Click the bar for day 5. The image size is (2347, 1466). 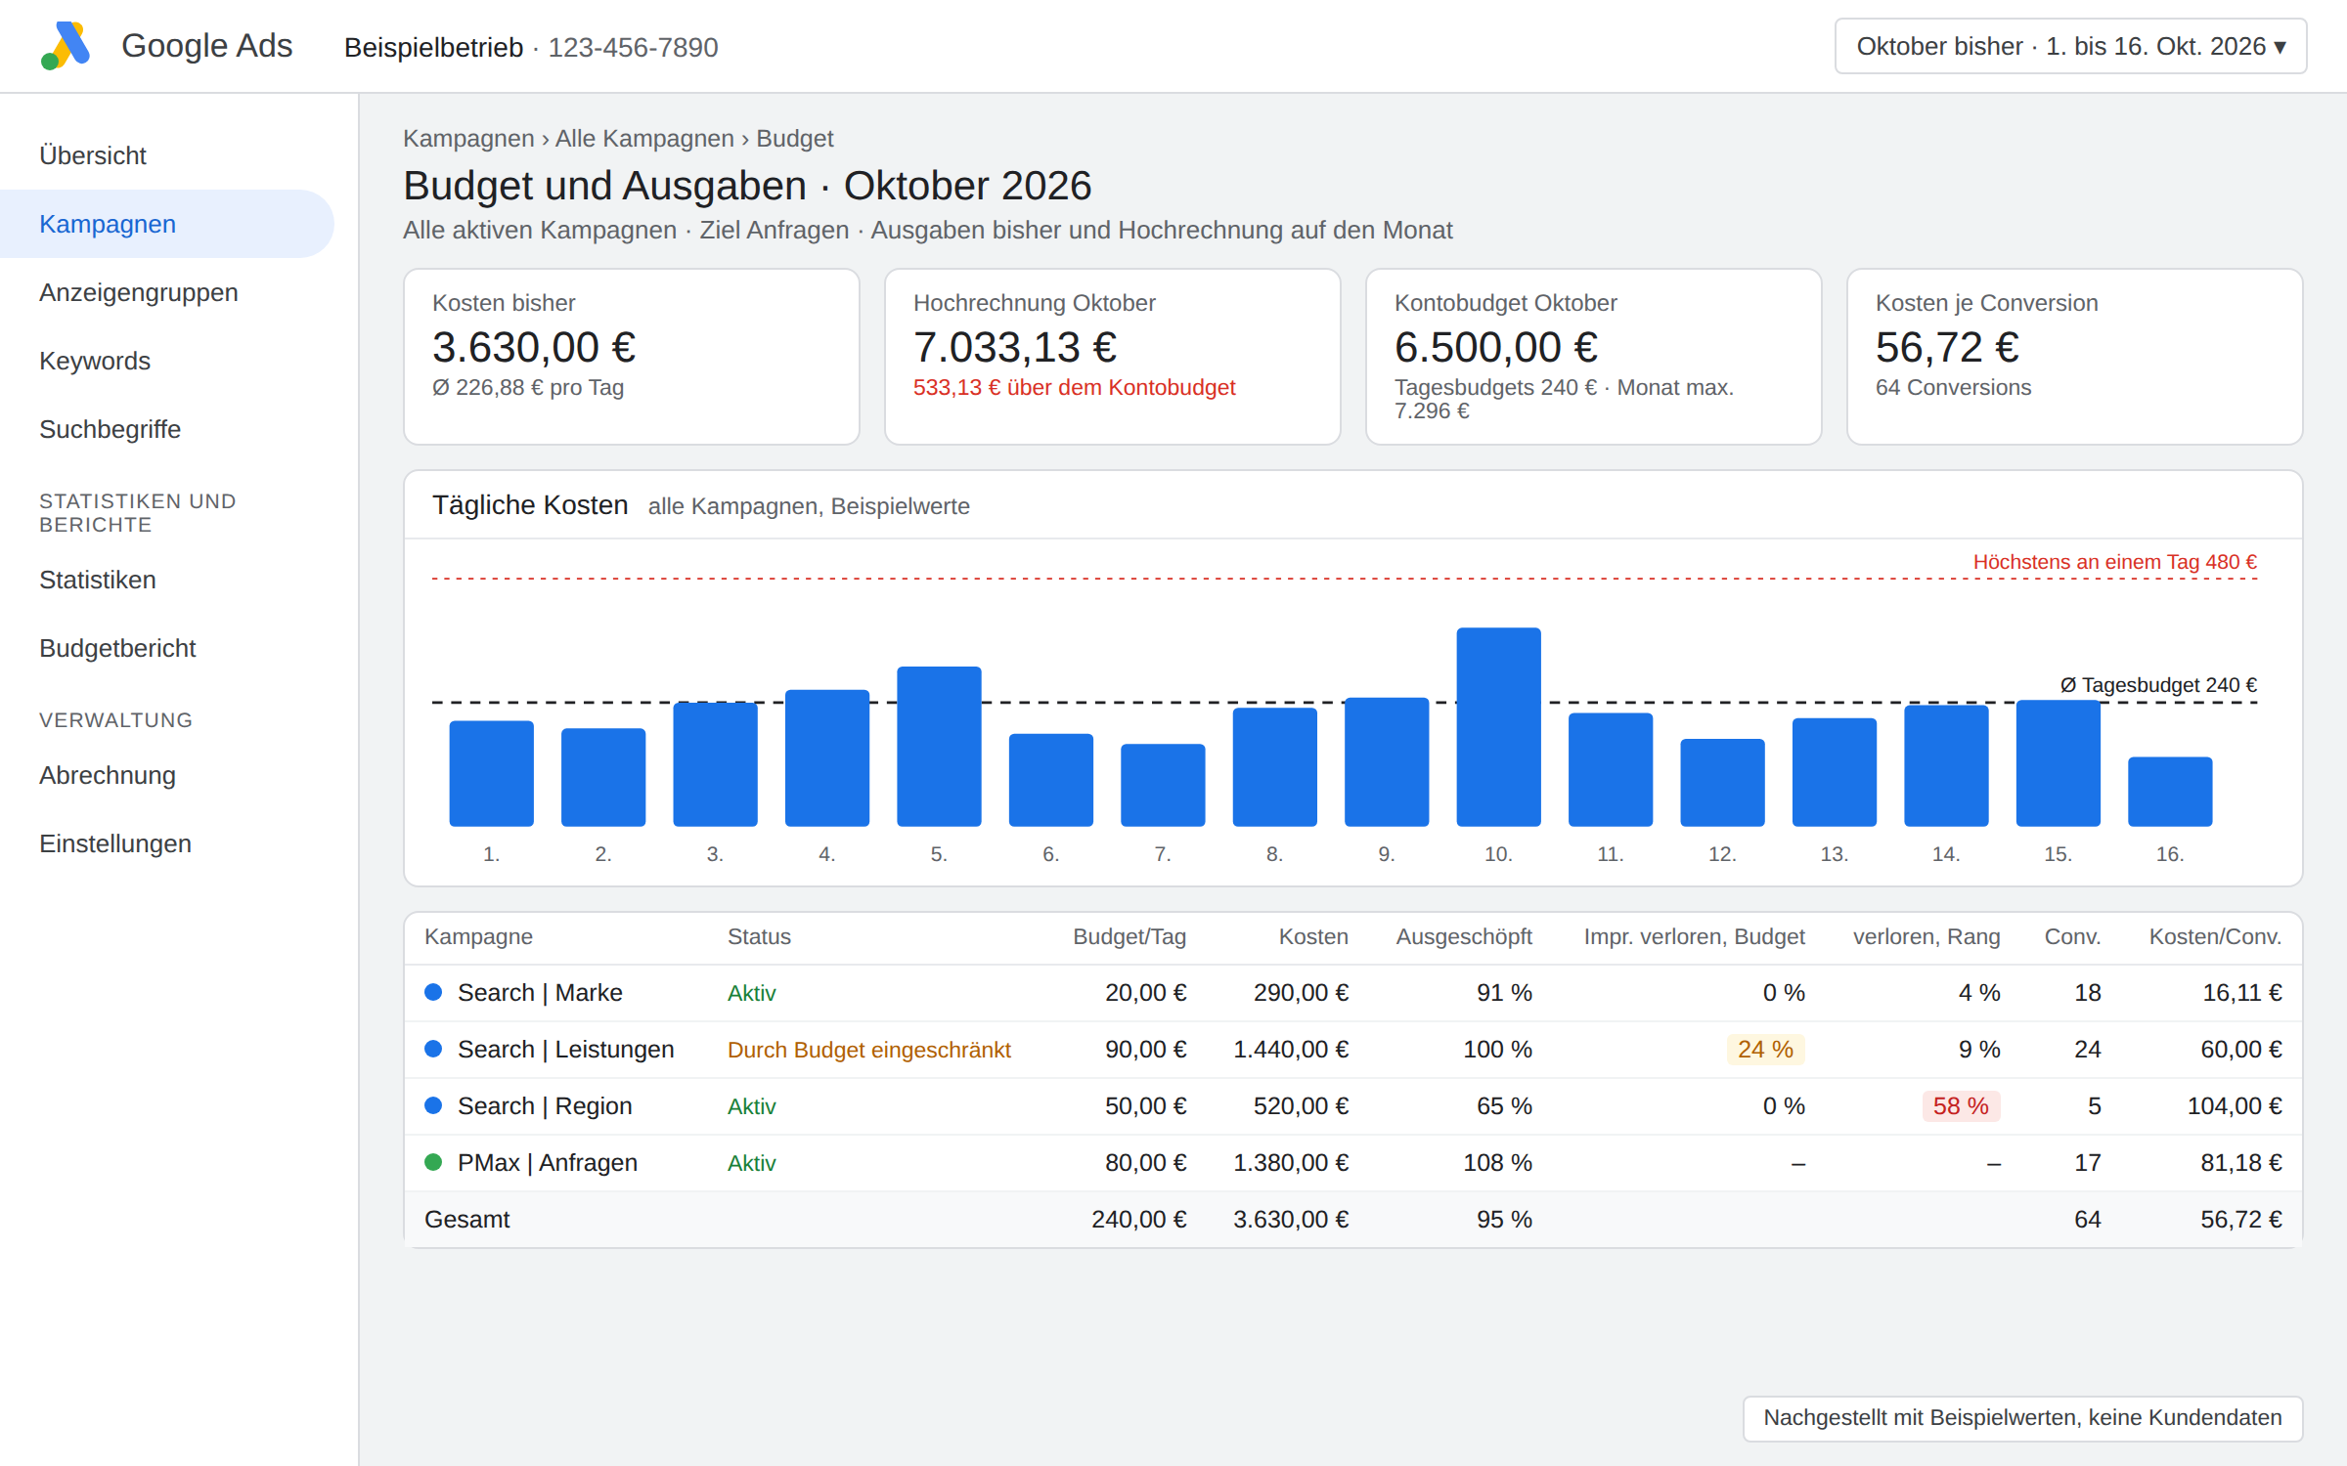pos(939,747)
